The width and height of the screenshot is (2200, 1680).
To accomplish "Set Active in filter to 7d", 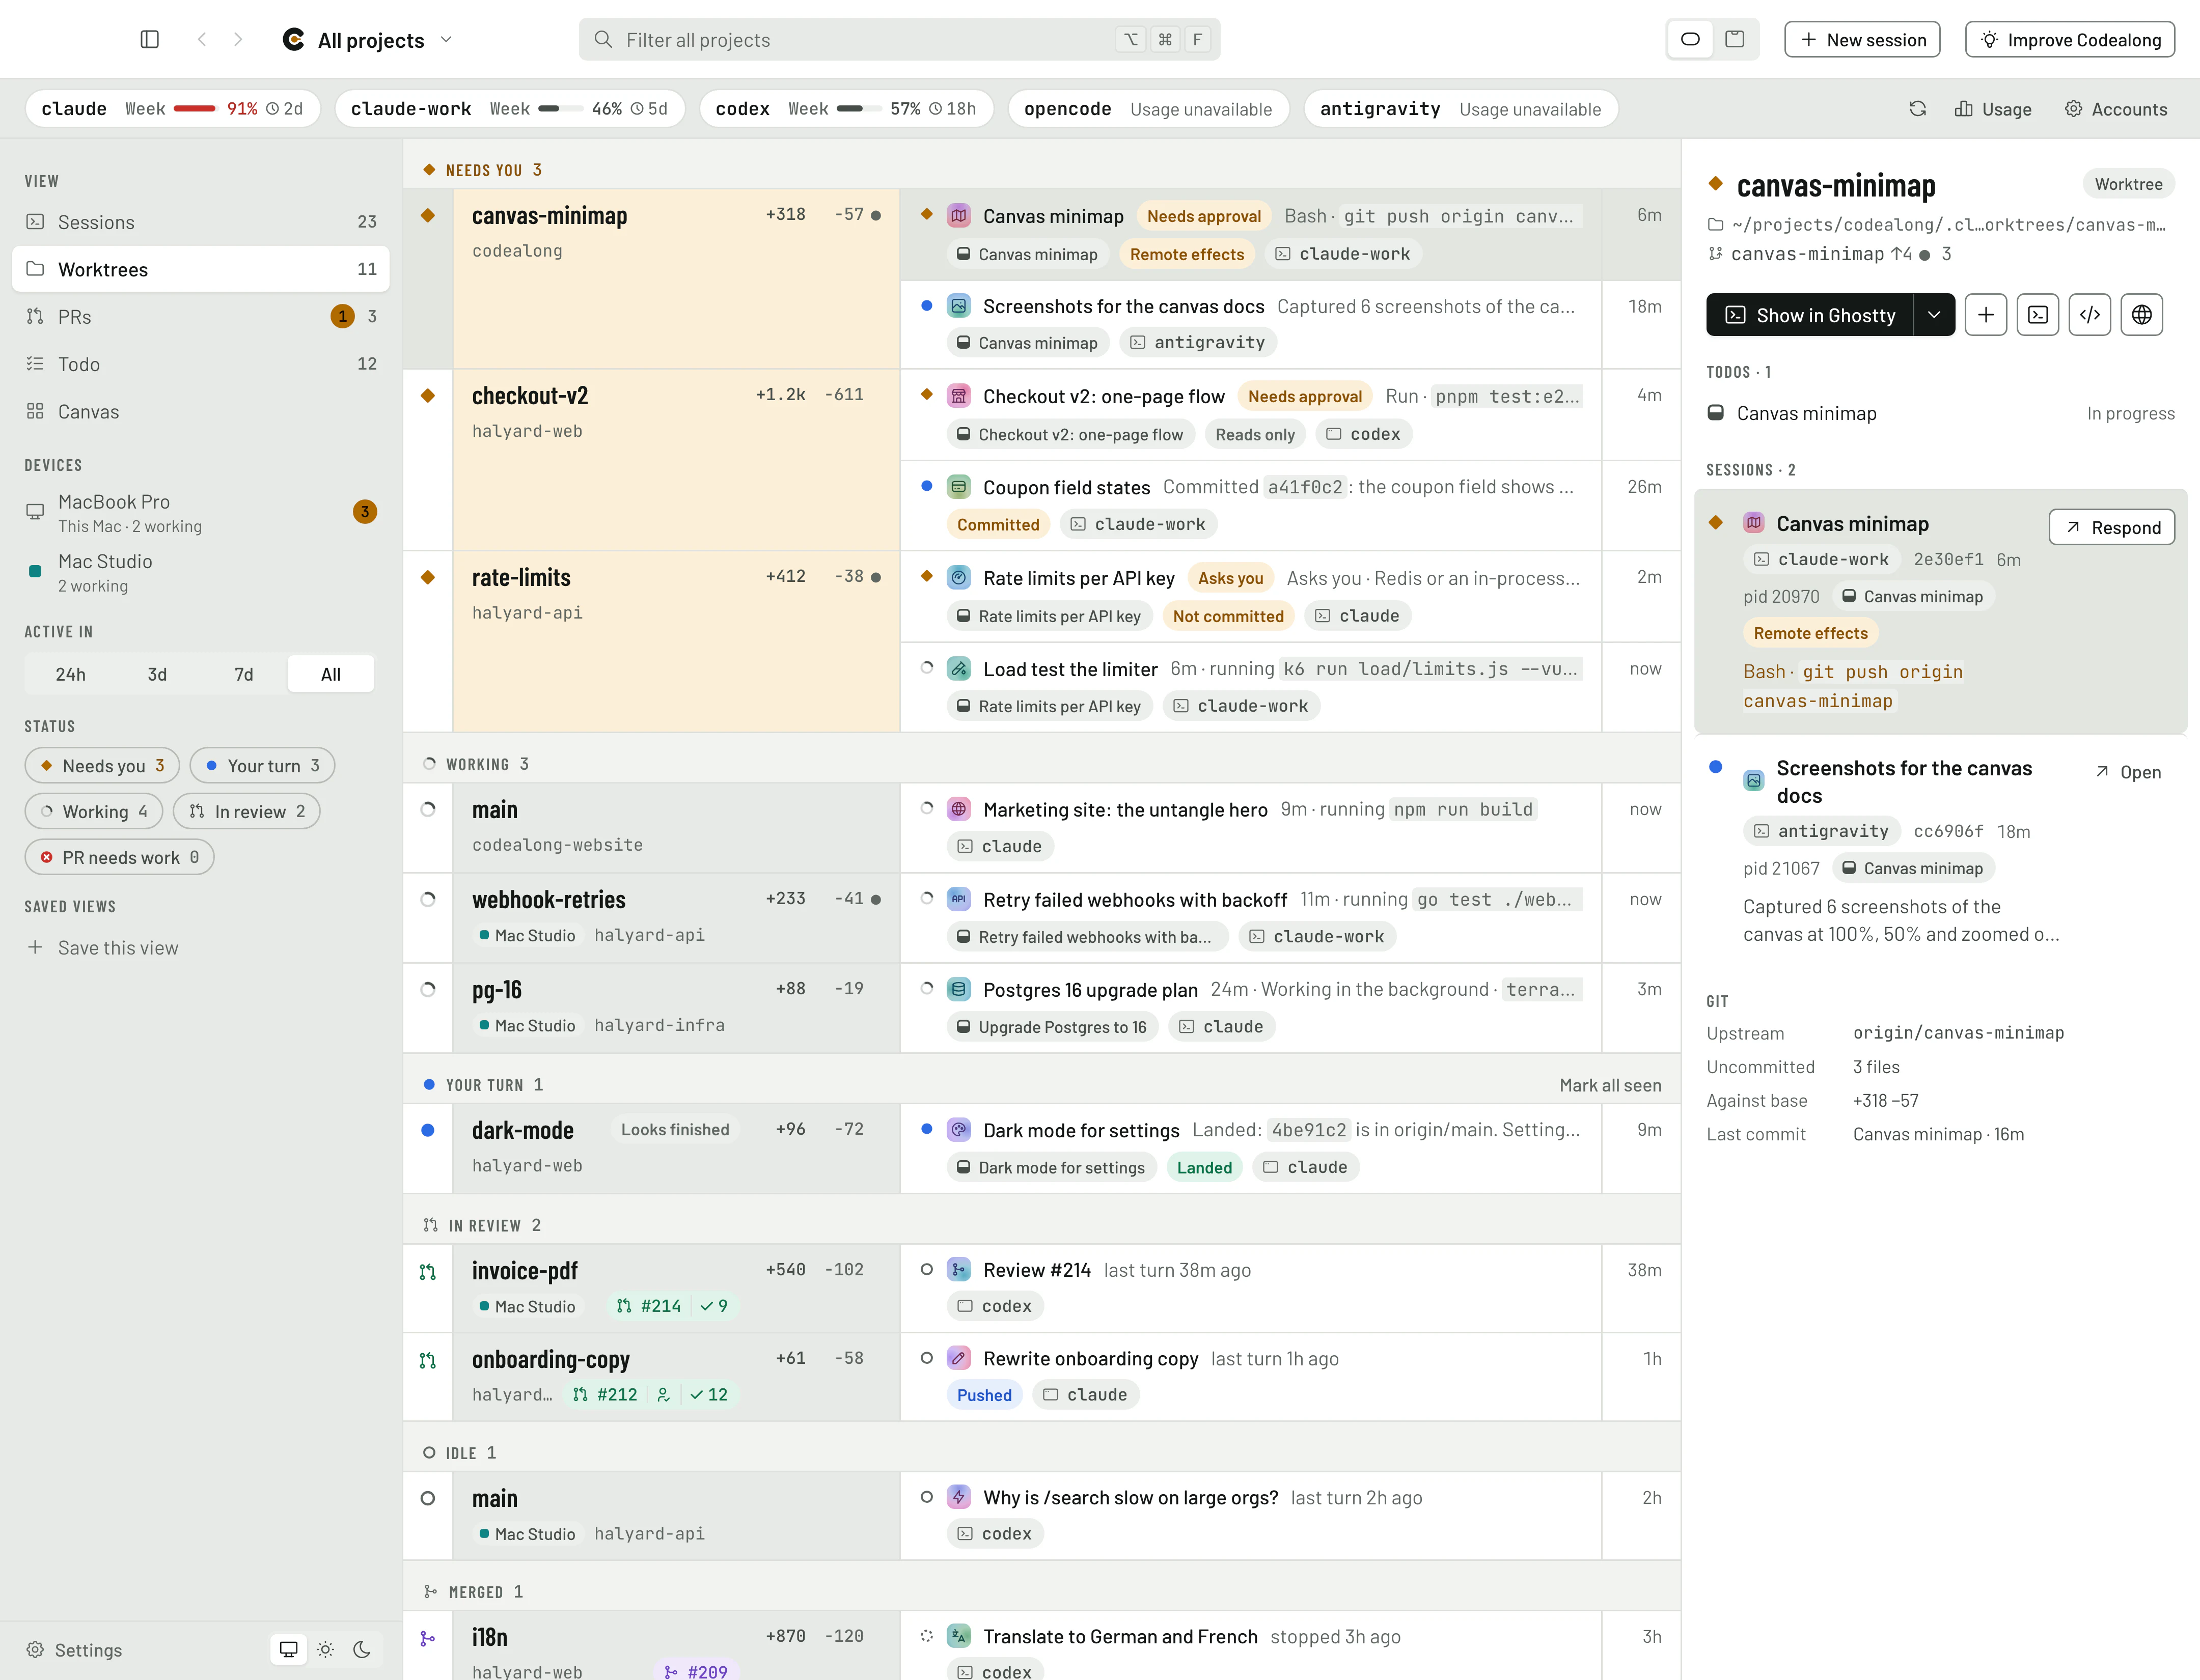I will pyautogui.click(x=243, y=674).
